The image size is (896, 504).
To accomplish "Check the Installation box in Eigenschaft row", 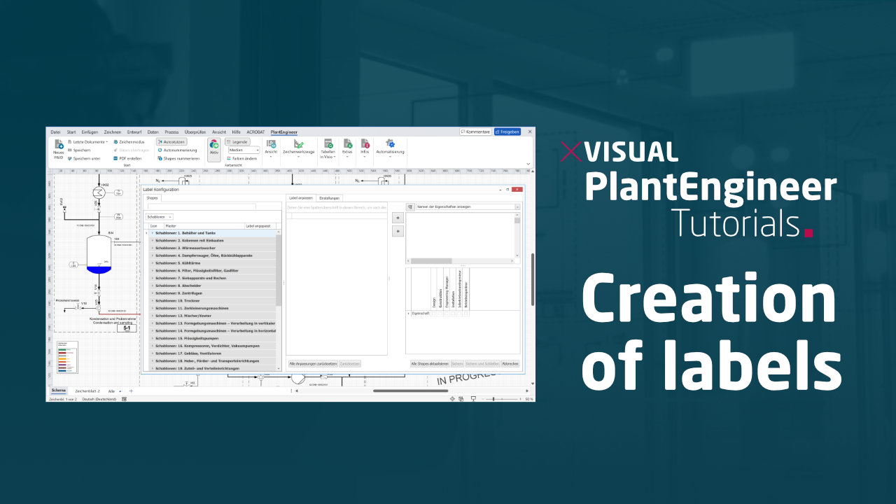I will [454, 314].
